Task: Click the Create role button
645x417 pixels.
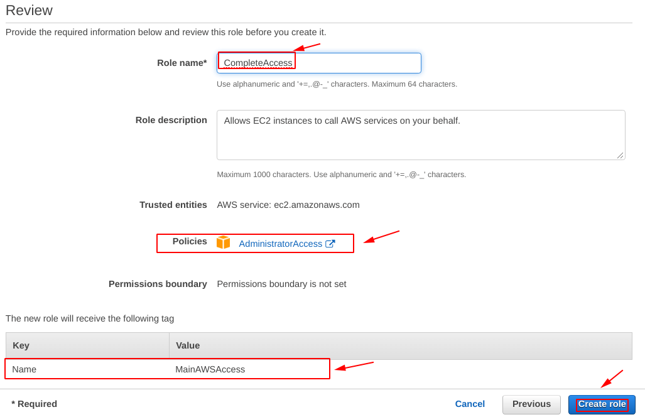Action: (602, 404)
